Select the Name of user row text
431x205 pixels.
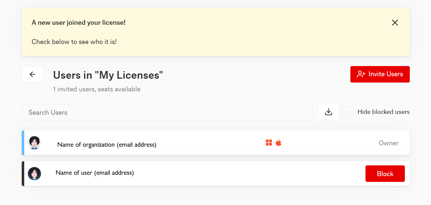(95, 173)
